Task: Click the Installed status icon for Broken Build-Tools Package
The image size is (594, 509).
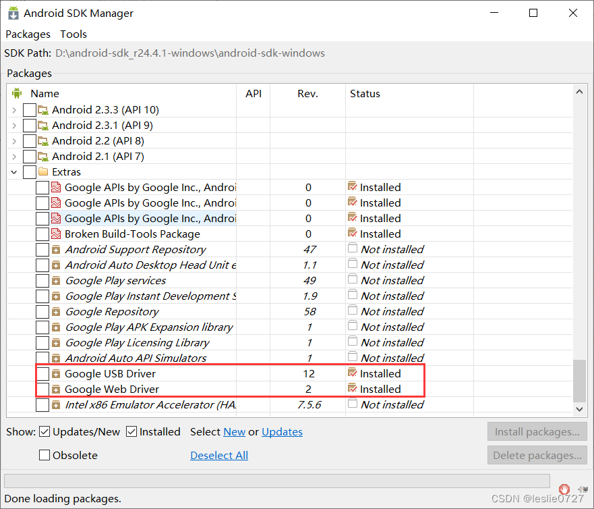Action: point(353,233)
